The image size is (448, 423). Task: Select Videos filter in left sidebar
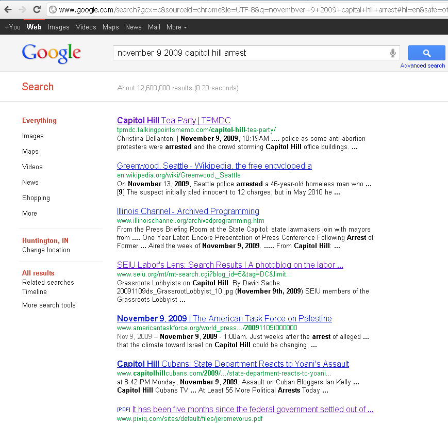(x=32, y=167)
